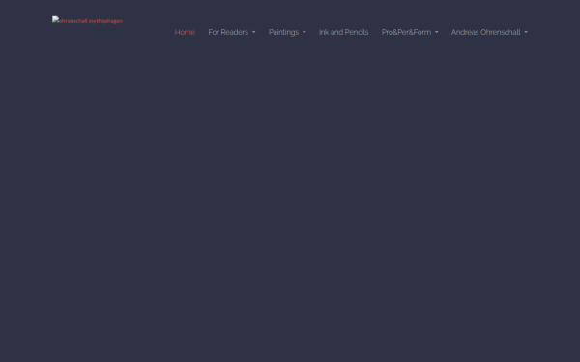
Task: Open the Pro&Per&Form menu
Action: click(x=406, y=32)
